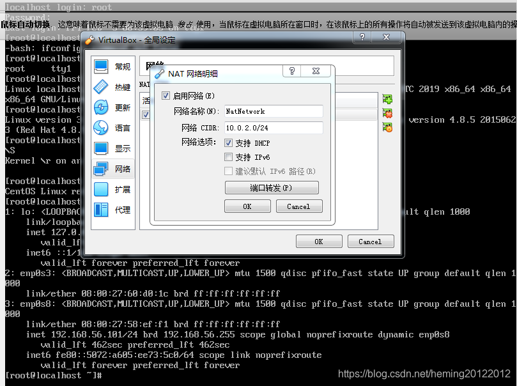This screenshot has height=386, width=517.
Task: Open the 热键 (Input) settings category
Action: (112, 87)
